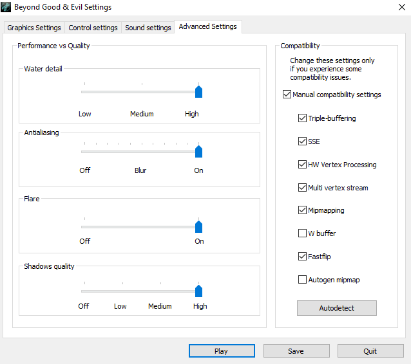Image resolution: width=411 pixels, height=364 pixels.
Task: Click the Flare 'Off' label
Action: tap(84, 241)
